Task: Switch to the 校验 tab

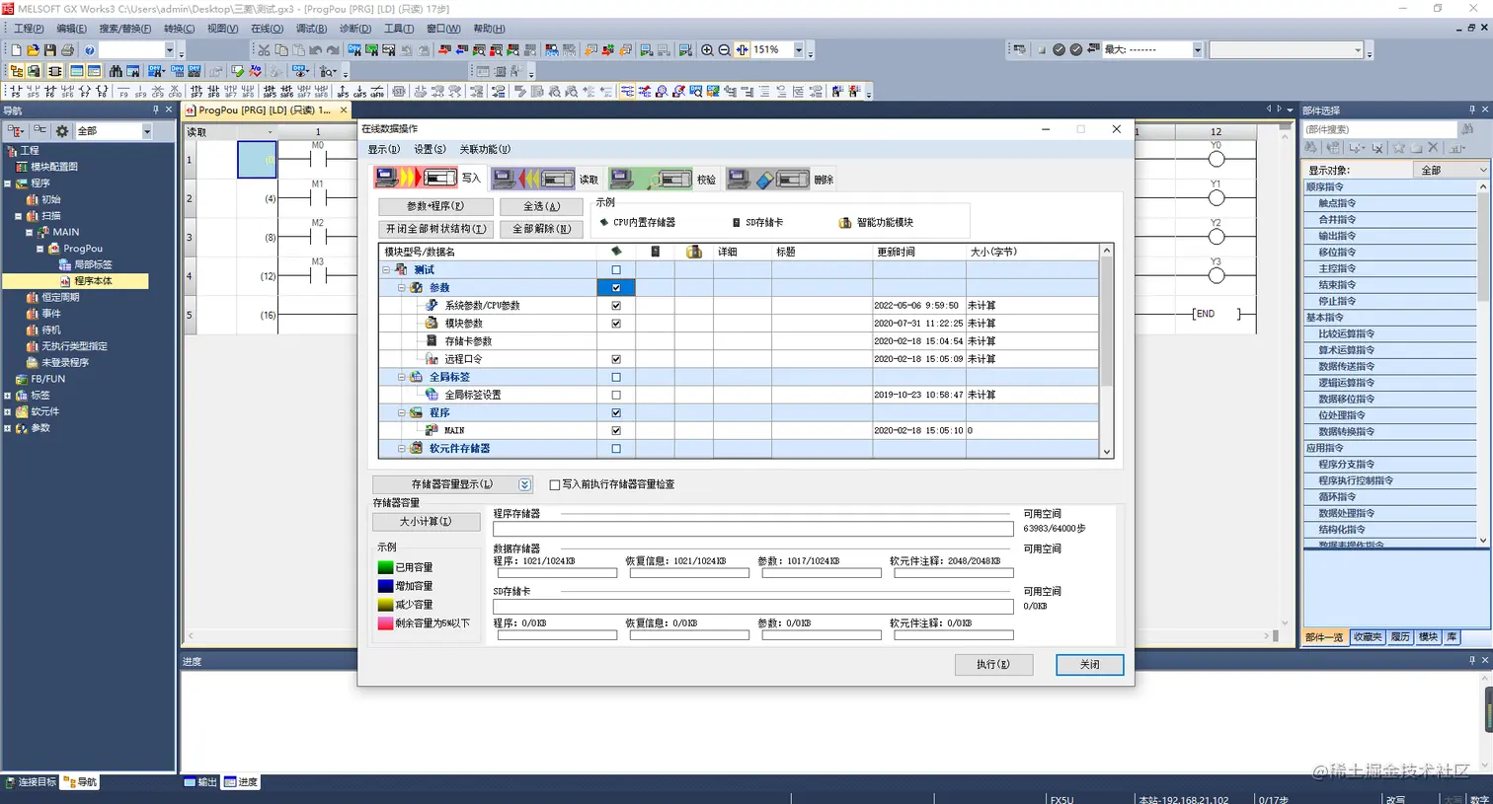Action: [x=664, y=179]
